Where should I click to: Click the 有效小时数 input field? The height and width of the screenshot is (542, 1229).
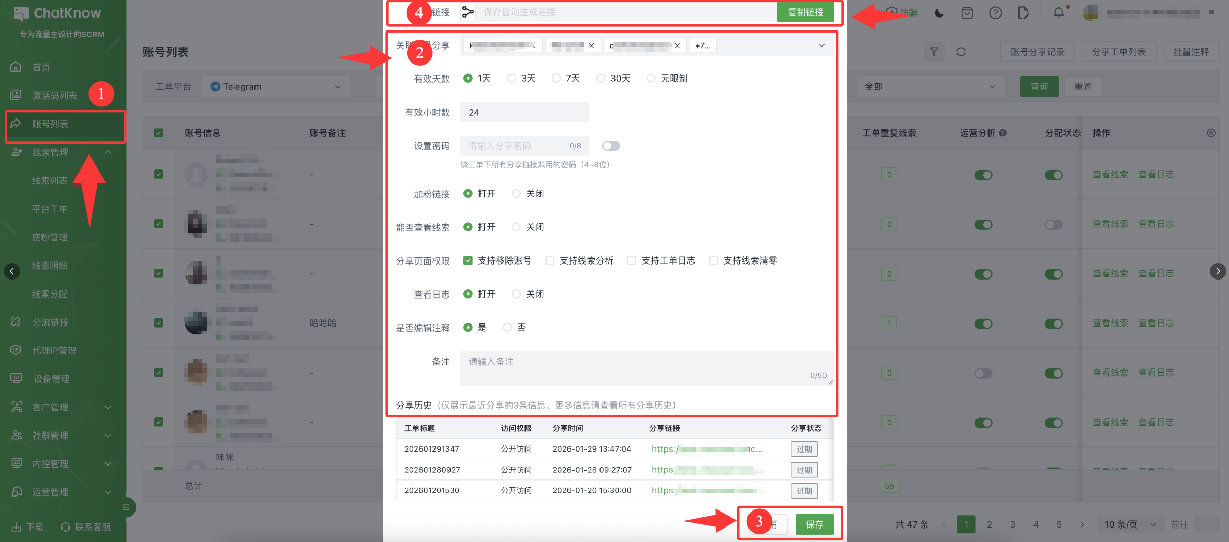click(x=524, y=112)
